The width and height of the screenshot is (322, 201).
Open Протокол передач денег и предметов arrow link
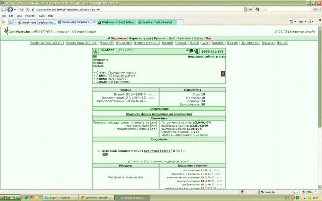tap(153, 123)
